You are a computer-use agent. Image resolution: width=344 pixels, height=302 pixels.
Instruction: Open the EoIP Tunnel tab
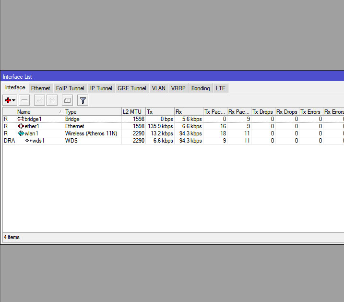point(70,88)
